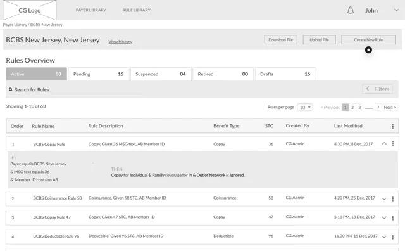Viewport: 405px width, 251px height.
Task: Open the Rules per page dropdown
Action: click(x=305, y=107)
